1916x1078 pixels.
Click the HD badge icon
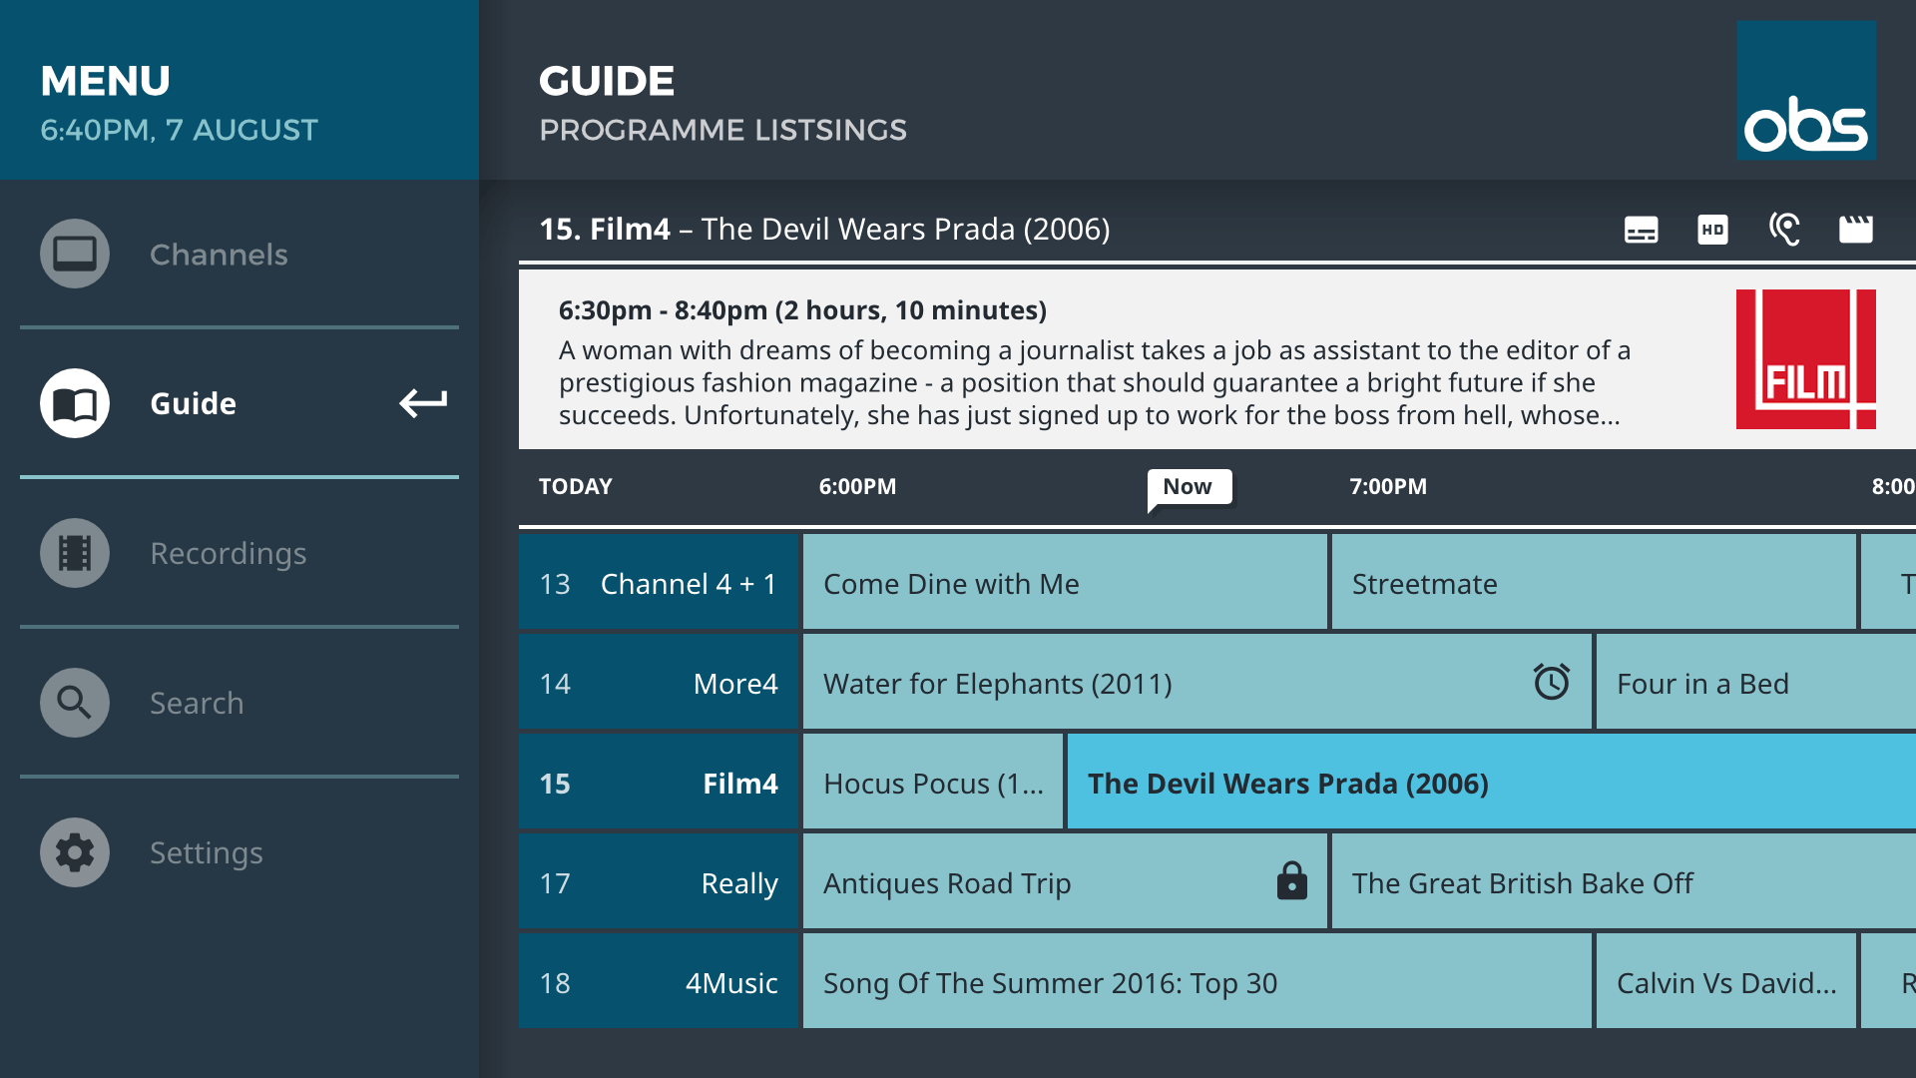1712,230
